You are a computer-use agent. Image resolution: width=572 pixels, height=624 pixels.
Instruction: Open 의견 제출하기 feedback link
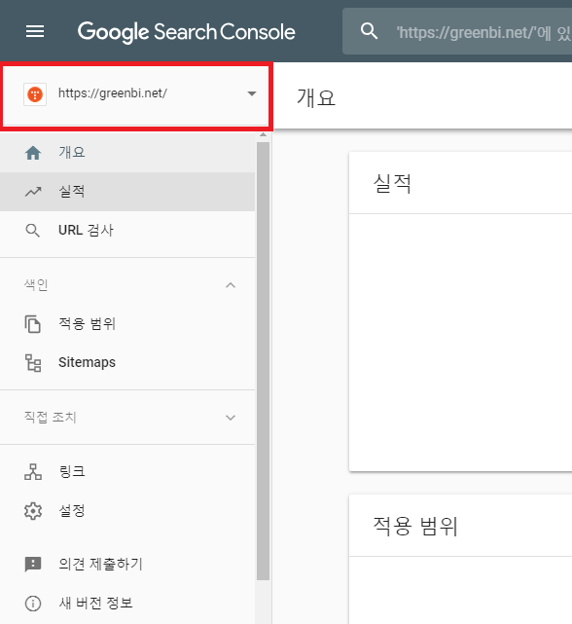[127, 564]
